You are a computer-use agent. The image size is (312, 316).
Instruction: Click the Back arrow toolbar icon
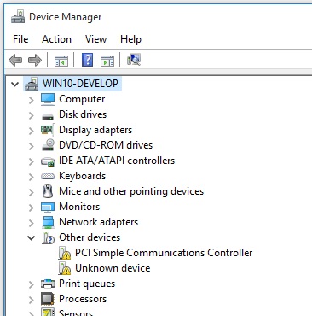[15, 61]
